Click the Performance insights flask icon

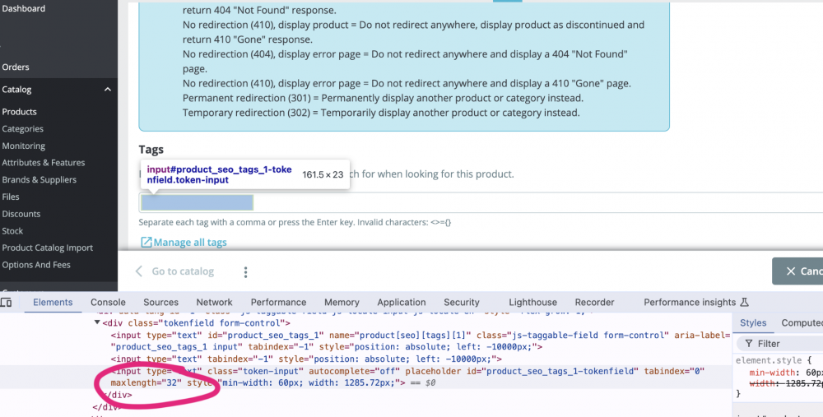[x=744, y=302]
